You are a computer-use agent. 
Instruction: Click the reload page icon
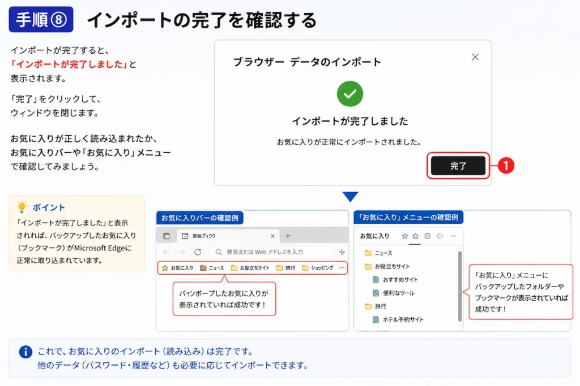pos(198,251)
